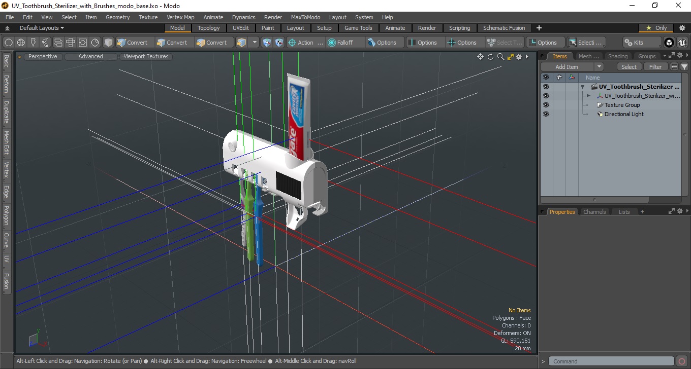
Task: Click the capsule shapes tool icon
Action: coord(58,43)
